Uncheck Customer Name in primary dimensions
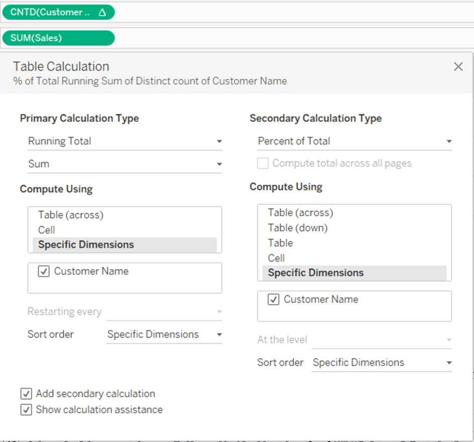The height and width of the screenshot is (442, 474). [x=44, y=271]
